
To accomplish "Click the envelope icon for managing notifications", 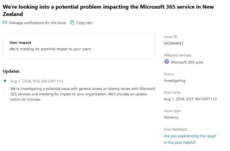I will pyautogui.click(x=5, y=23).
